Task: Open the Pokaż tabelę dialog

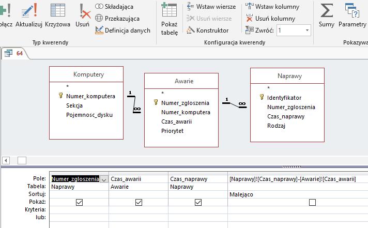Action: click(x=169, y=19)
